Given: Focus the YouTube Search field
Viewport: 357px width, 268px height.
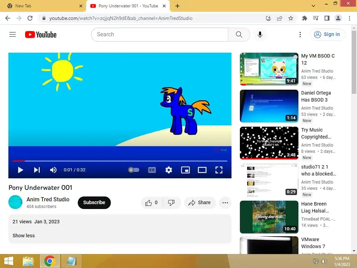Looking at the screenshot, I should click(160, 35).
